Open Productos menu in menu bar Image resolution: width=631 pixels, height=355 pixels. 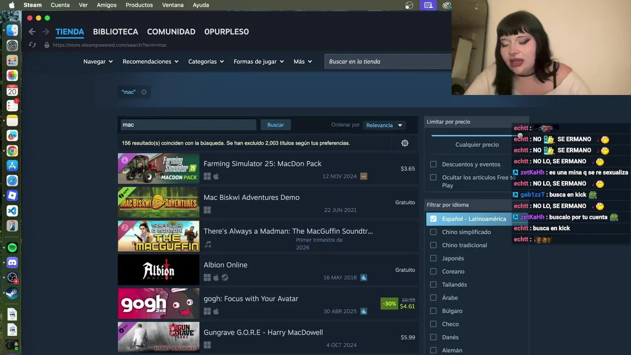139,5
